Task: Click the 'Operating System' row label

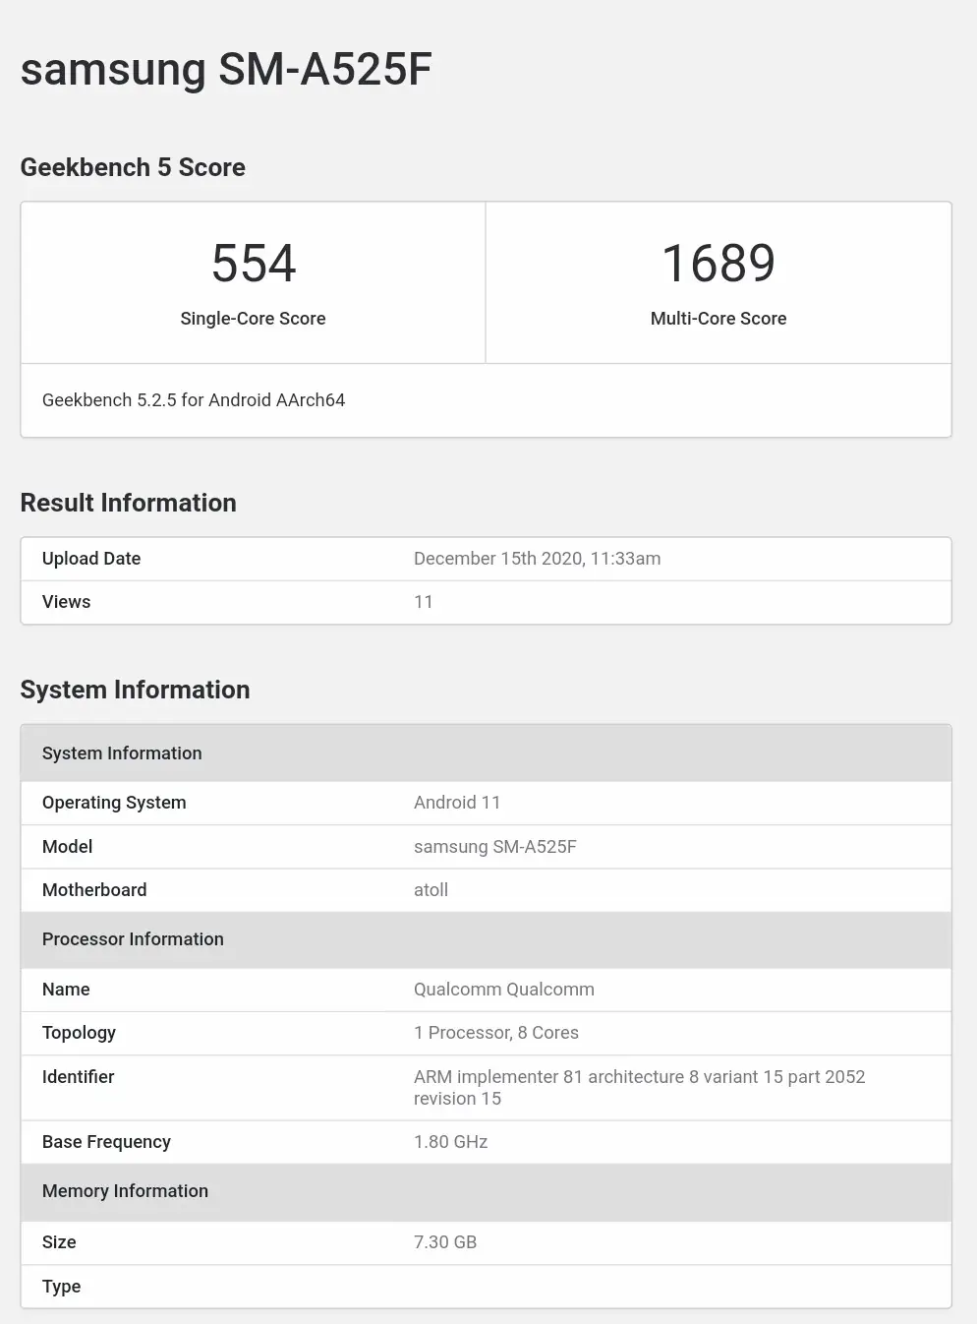Action: tap(114, 803)
